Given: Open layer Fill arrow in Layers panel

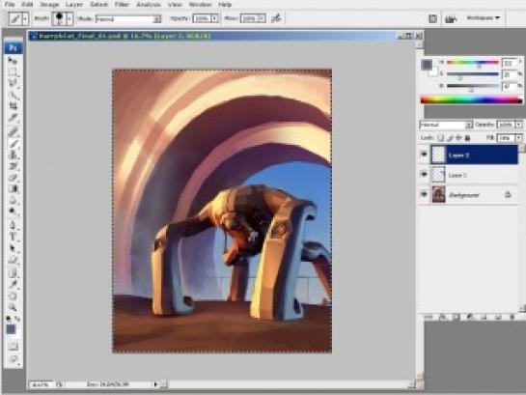Looking at the screenshot, I should click(519, 137).
